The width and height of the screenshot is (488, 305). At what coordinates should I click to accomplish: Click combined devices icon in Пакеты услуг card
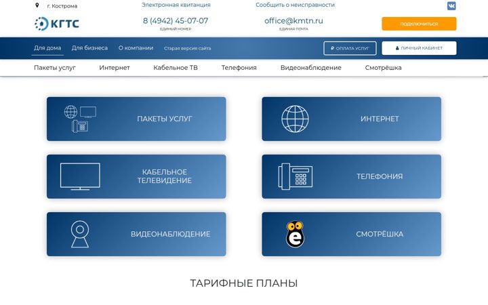pyautogui.click(x=80, y=119)
